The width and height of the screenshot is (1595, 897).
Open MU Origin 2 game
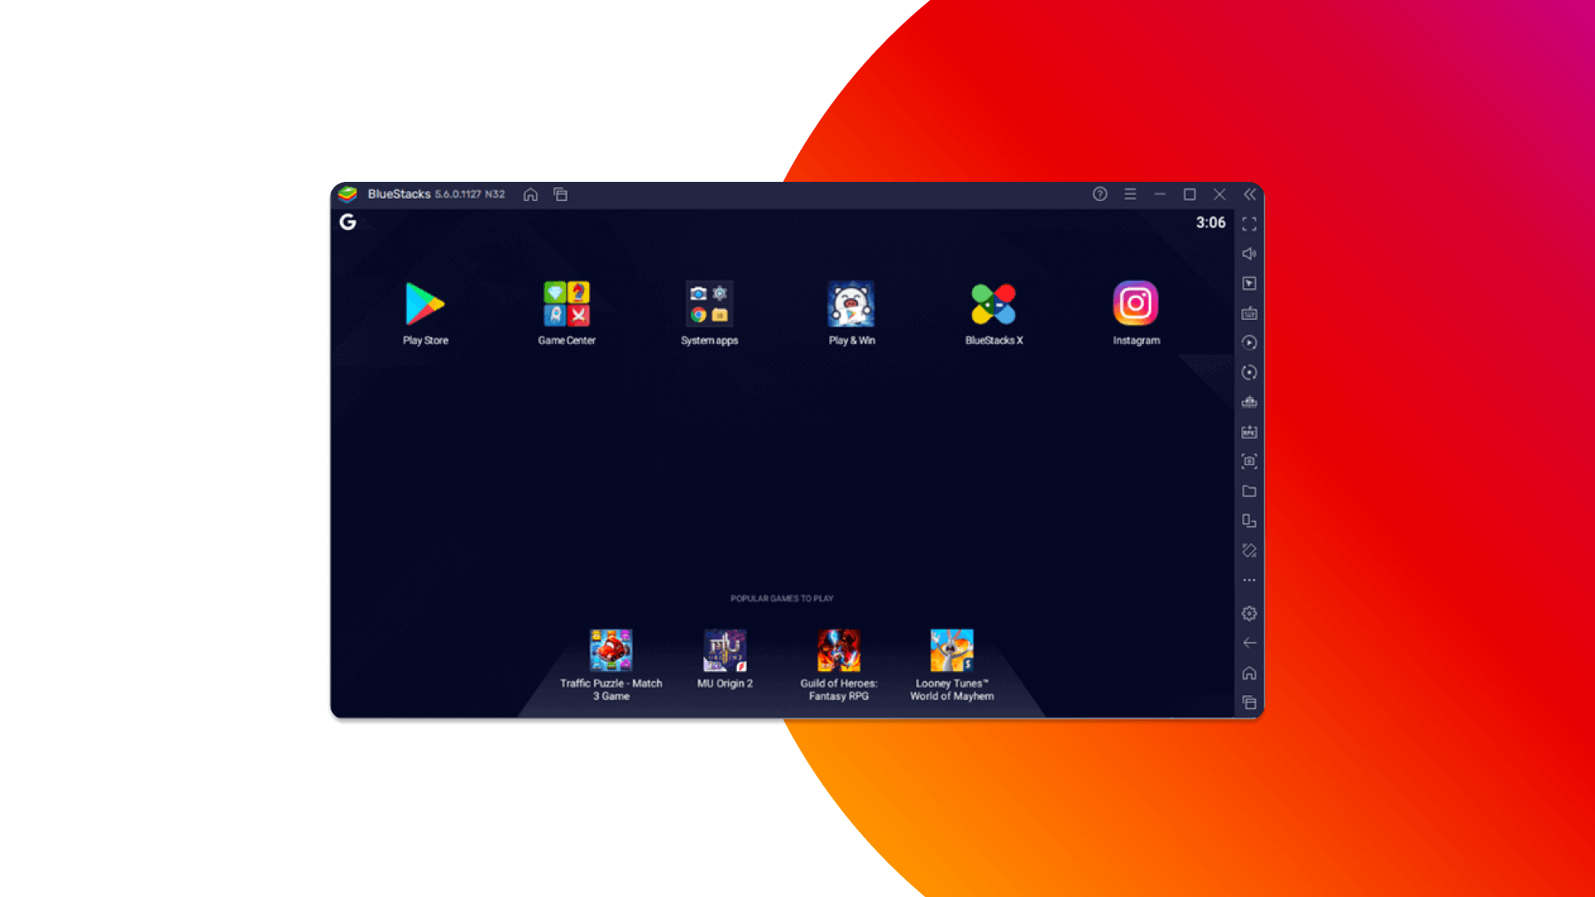pyautogui.click(x=725, y=650)
